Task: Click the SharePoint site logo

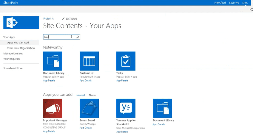Action: (21, 23)
